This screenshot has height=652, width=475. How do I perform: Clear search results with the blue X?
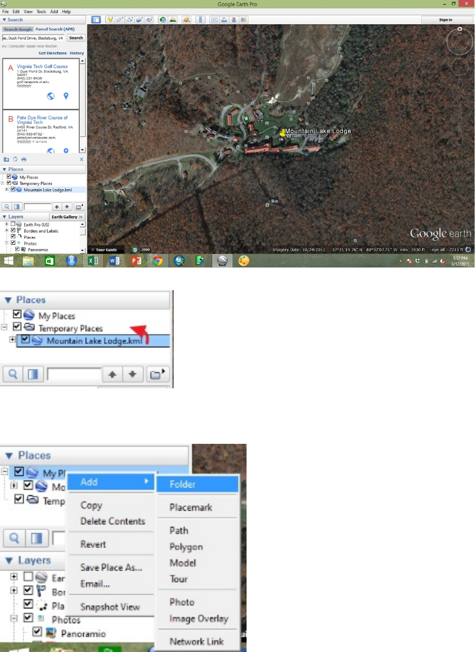tap(82, 160)
